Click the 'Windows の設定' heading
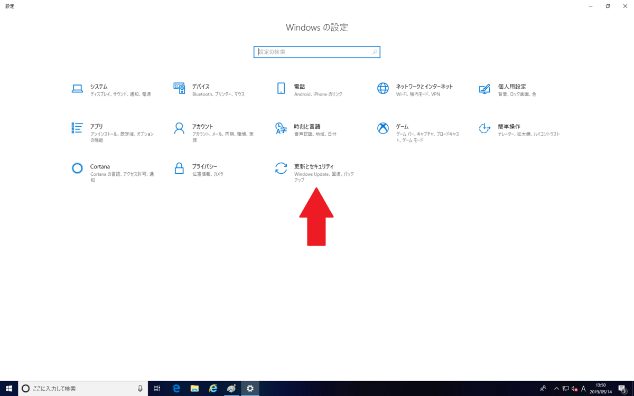 [317, 27]
